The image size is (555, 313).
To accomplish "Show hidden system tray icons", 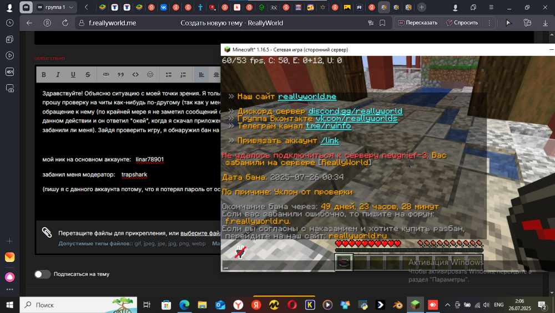I will pos(447,305).
